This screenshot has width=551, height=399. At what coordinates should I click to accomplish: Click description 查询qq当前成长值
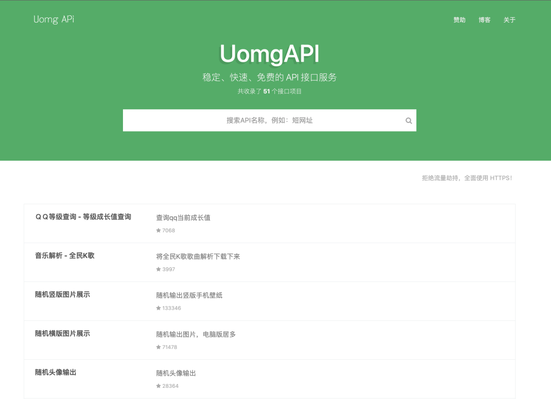pyautogui.click(x=183, y=217)
